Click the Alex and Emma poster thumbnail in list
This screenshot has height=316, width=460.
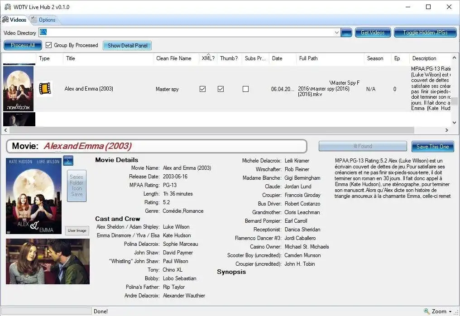coord(18,89)
